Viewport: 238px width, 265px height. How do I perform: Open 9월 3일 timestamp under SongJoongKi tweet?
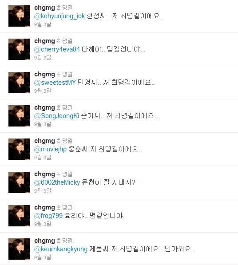point(43,124)
